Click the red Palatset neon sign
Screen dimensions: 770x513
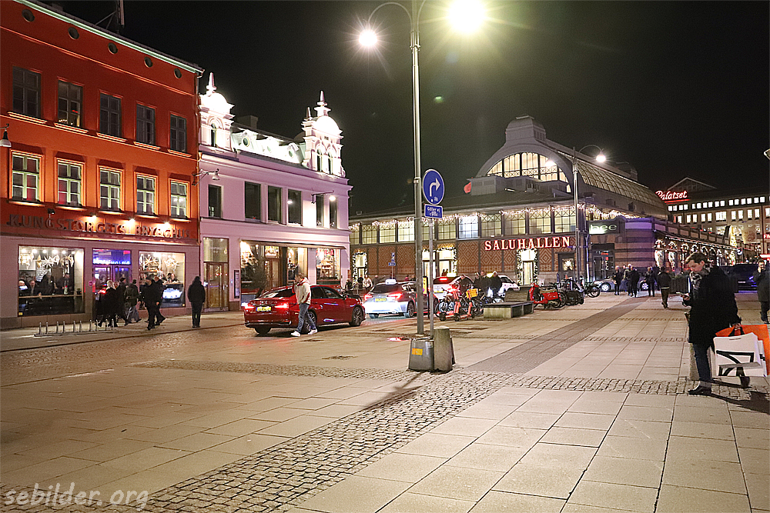click(671, 195)
